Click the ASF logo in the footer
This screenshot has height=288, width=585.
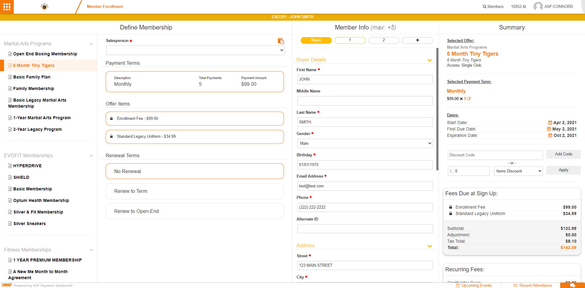point(6,285)
